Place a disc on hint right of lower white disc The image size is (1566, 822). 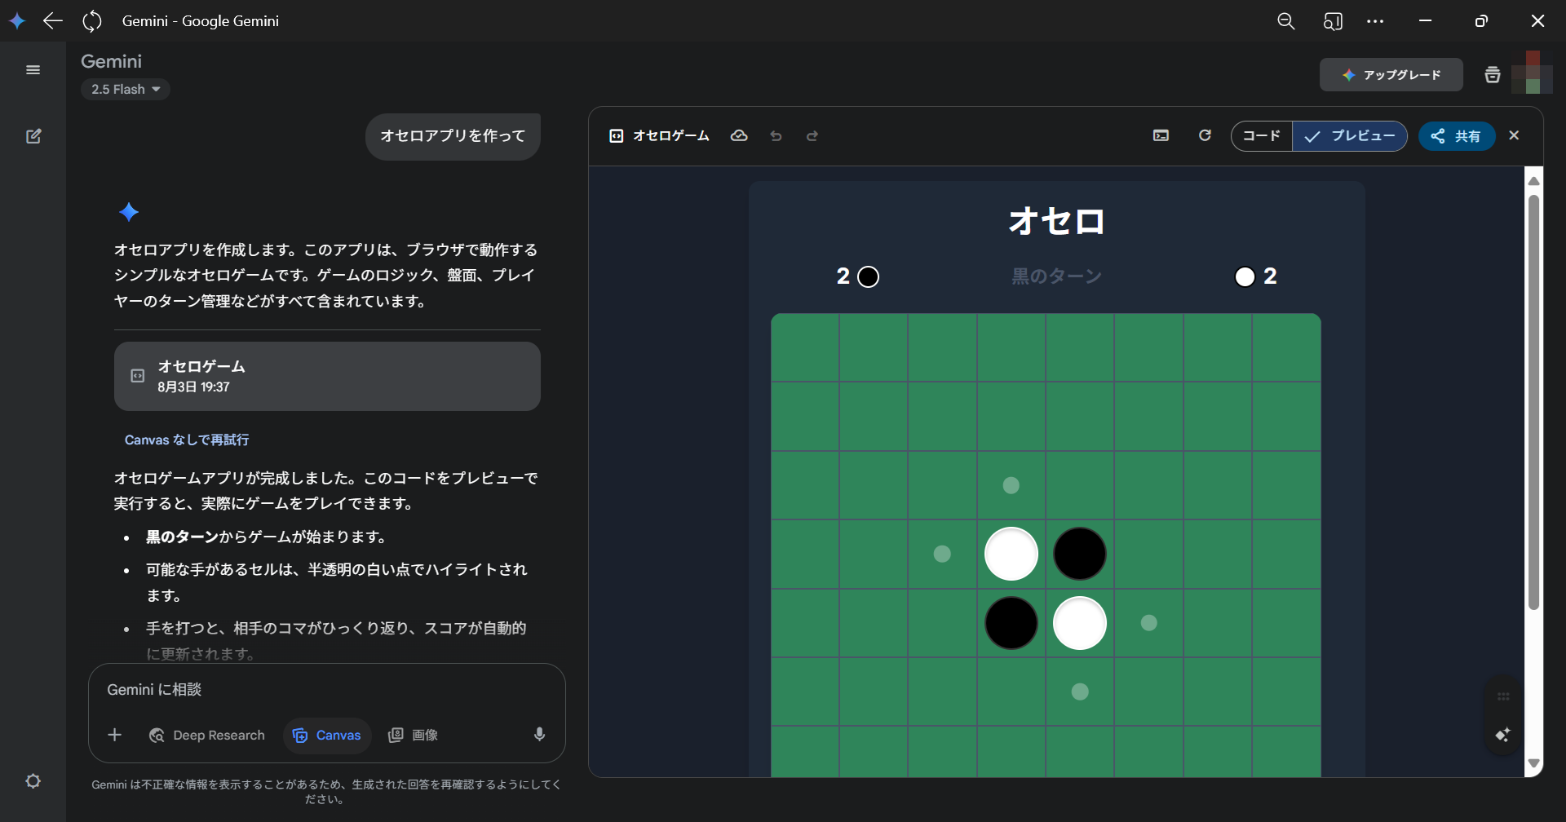click(1149, 623)
